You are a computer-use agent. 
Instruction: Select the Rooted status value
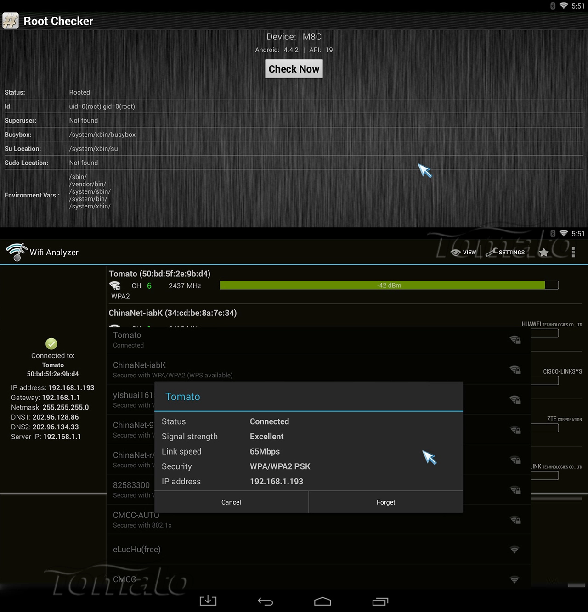(79, 92)
